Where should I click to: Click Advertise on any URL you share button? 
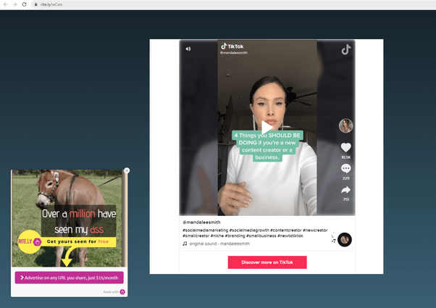click(x=70, y=278)
